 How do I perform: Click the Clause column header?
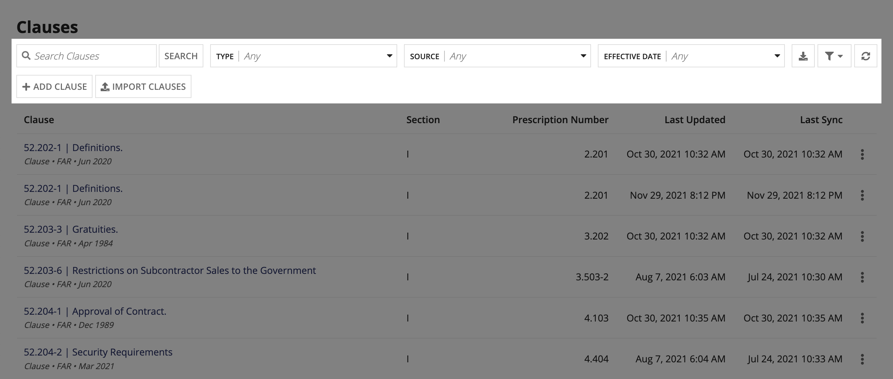[x=39, y=120]
